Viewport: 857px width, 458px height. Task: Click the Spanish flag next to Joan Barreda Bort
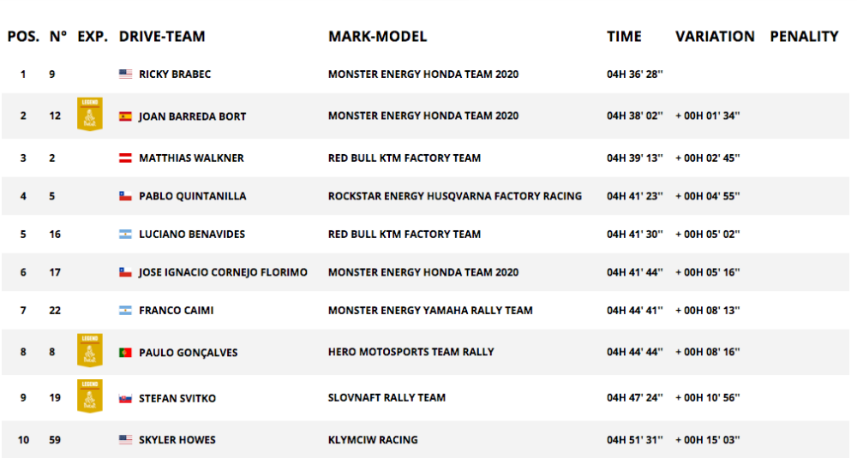pos(125,116)
